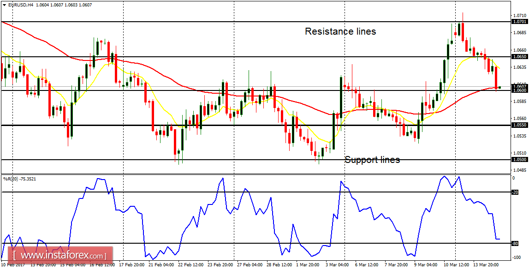The image size is (529, 270).
Task: Toggle the Support lines annotation
Action: tap(373, 160)
